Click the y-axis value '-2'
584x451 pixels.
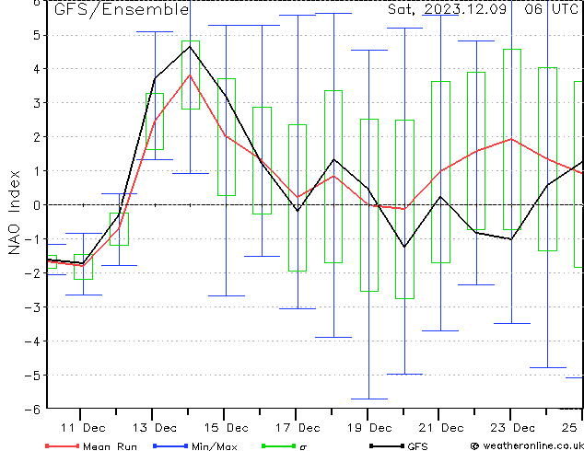tap(32, 273)
